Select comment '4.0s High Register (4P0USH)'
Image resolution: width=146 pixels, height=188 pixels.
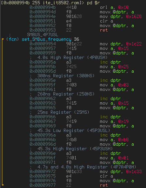[72, 58]
